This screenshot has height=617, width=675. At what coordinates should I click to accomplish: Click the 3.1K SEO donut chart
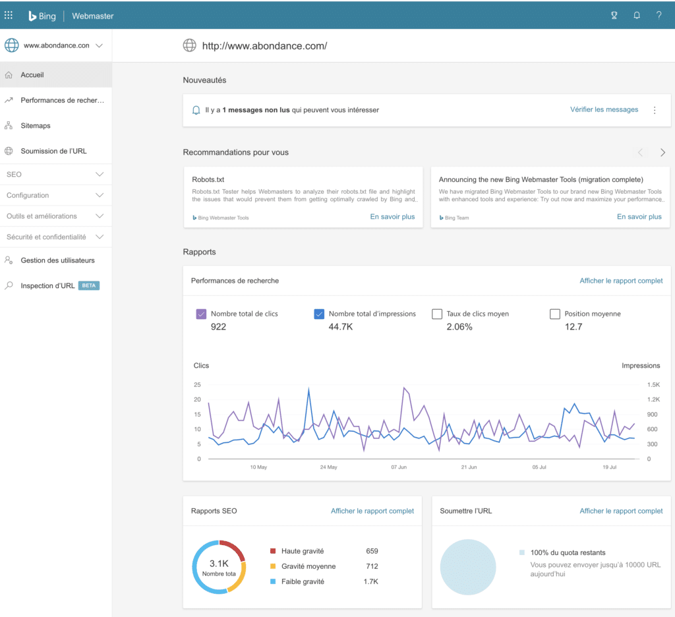219,568
